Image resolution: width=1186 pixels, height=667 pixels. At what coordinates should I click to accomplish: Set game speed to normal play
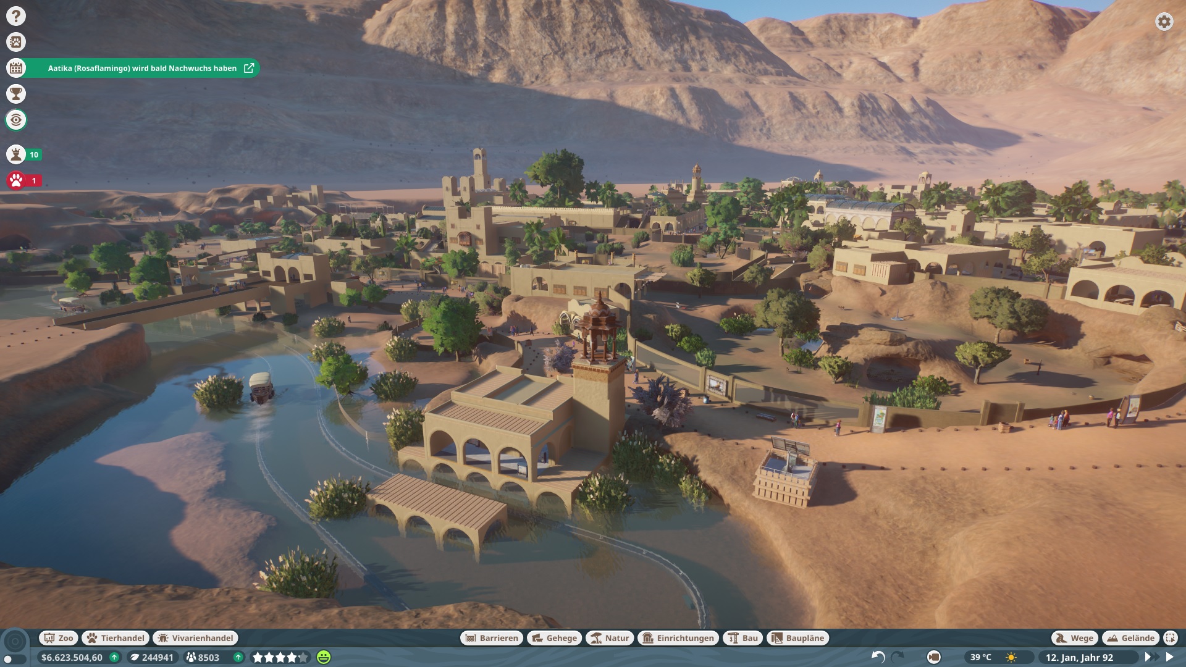(x=1169, y=657)
